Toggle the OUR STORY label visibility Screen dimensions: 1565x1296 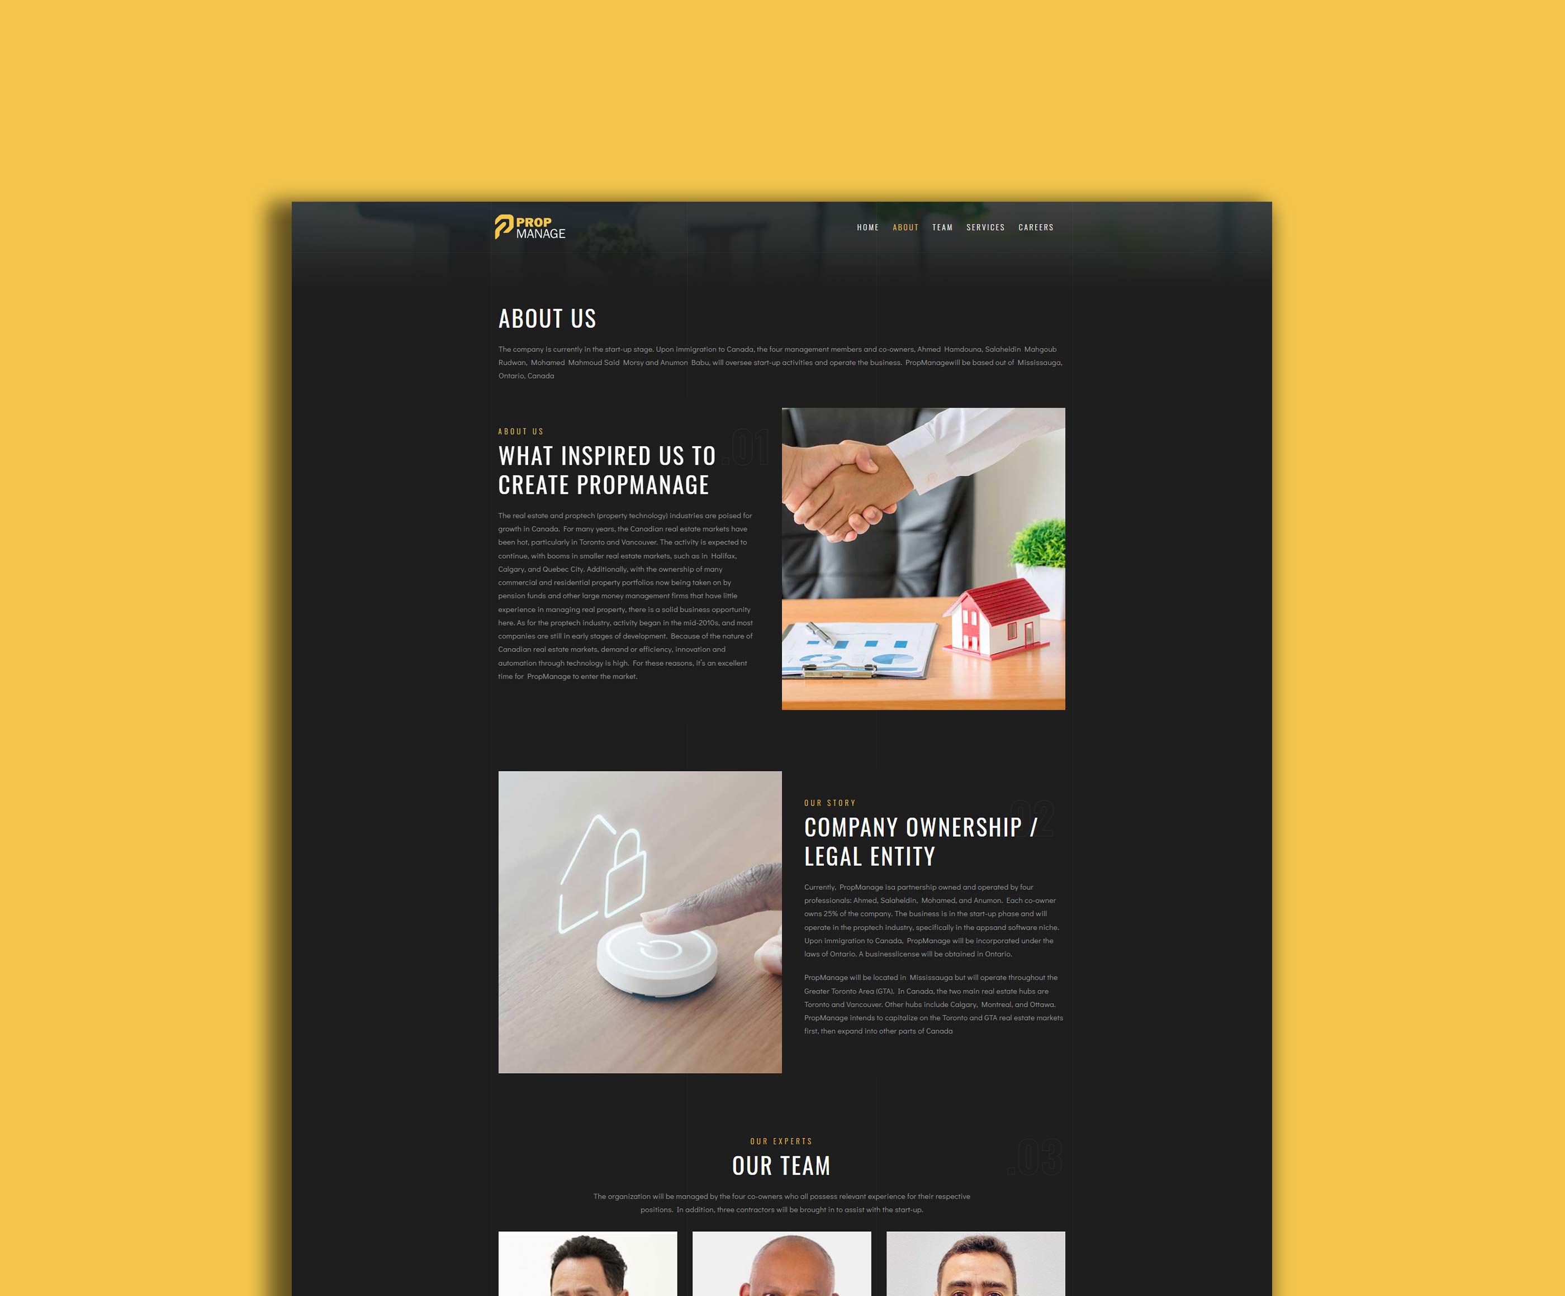tap(831, 803)
